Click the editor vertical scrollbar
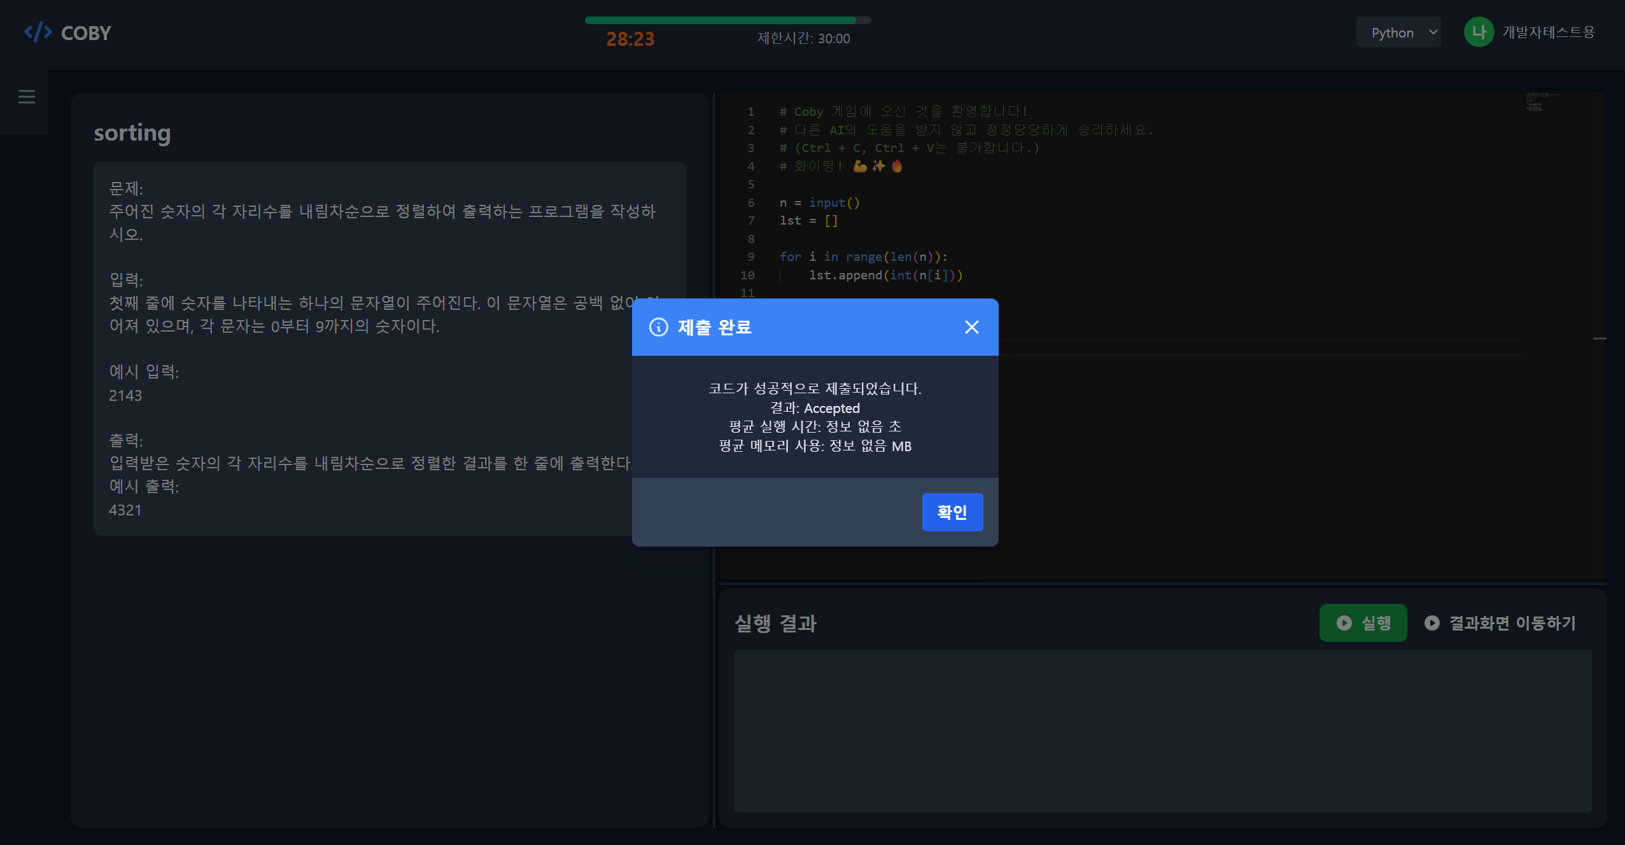The width and height of the screenshot is (1625, 845). coord(1601,339)
